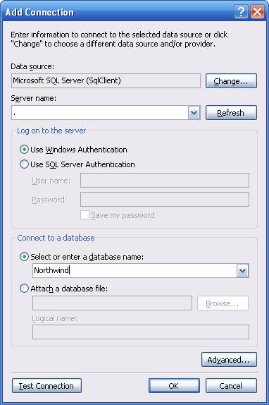269x405 pixels.
Task: Refresh the server name list
Action: (x=231, y=113)
